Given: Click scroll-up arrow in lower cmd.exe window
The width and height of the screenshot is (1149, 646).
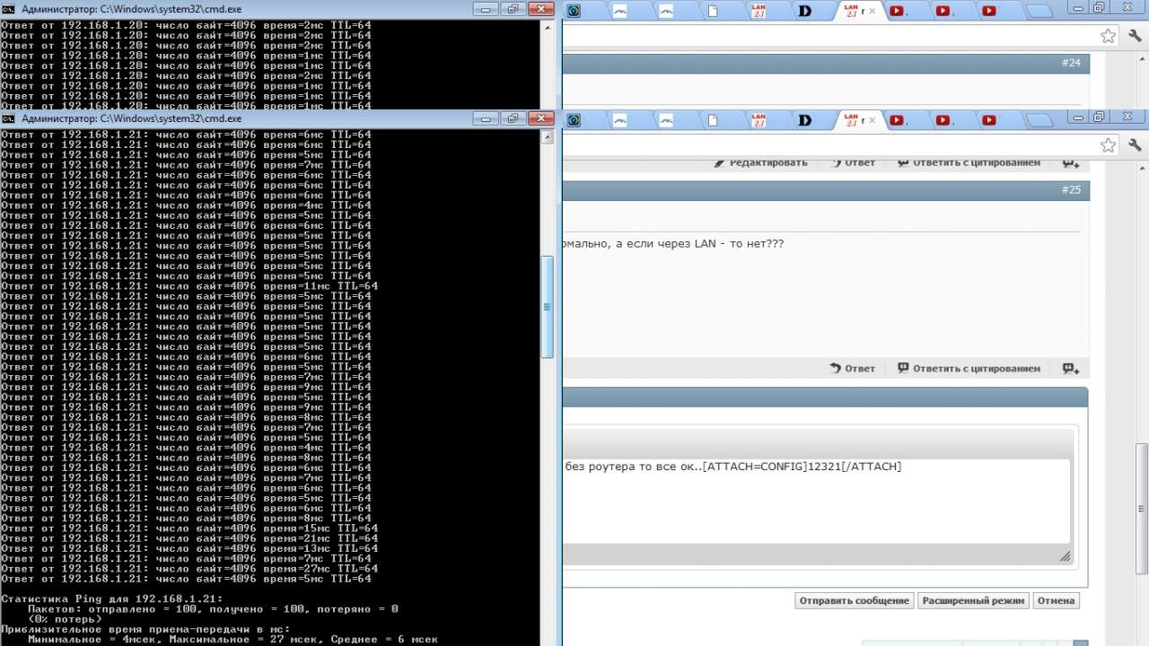Looking at the screenshot, I should pos(547,136).
